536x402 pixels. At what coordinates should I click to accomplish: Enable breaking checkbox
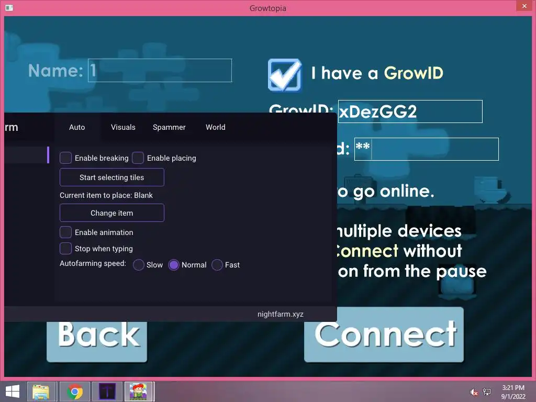[x=65, y=158]
